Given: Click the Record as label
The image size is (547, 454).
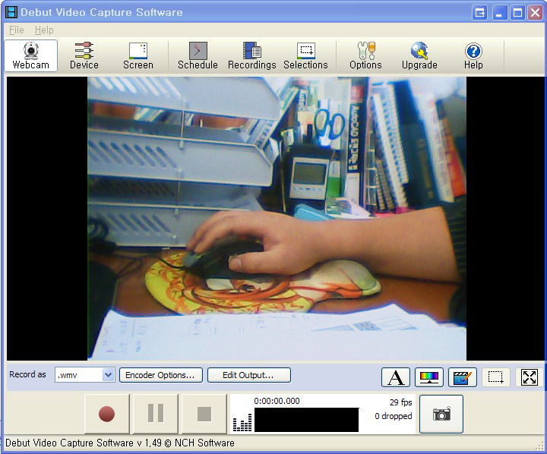Looking at the screenshot, I should pos(27,374).
